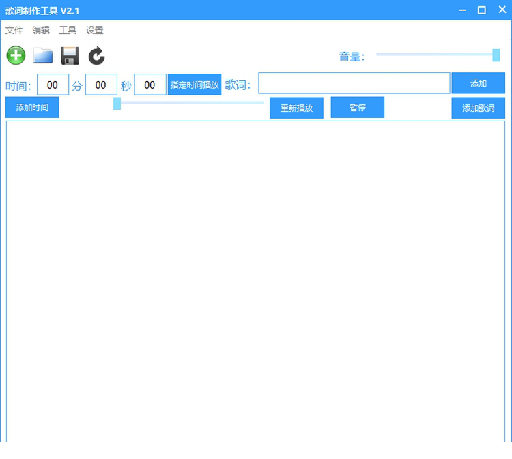Click inside the large lyrics list area
The image size is (512, 459).
(255, 281)
